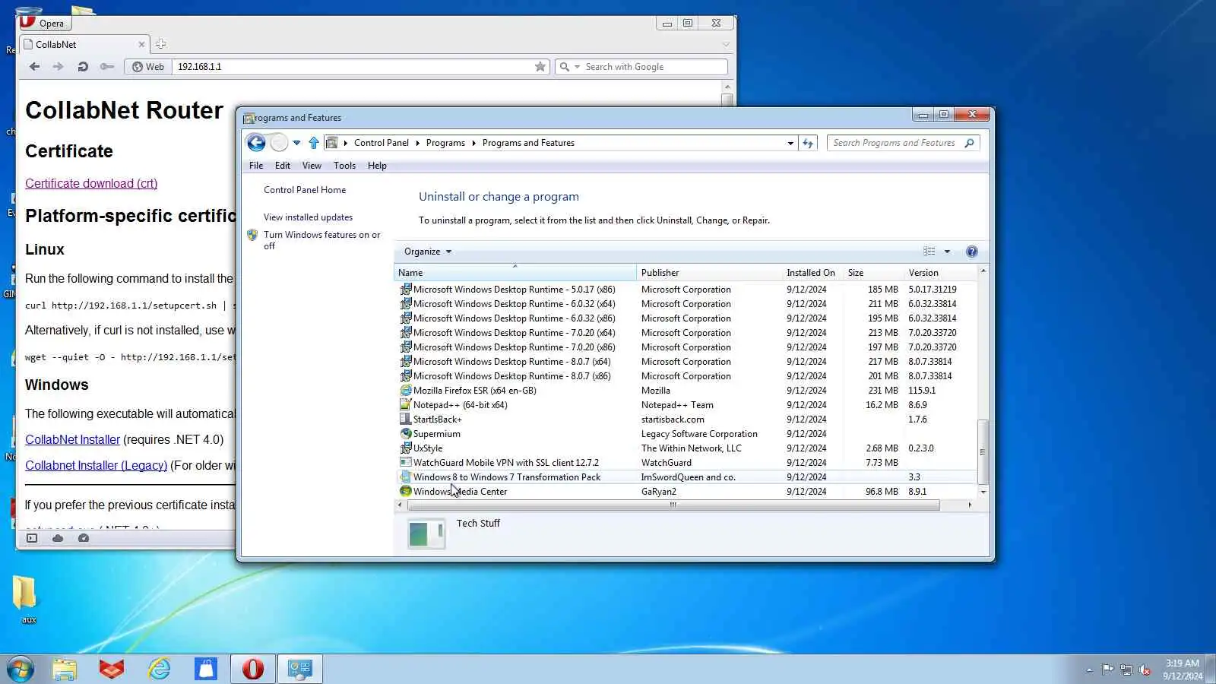The image size is (1216, 684).
Task: Click Opera icon in taskbar
Action: click(253, 670)
